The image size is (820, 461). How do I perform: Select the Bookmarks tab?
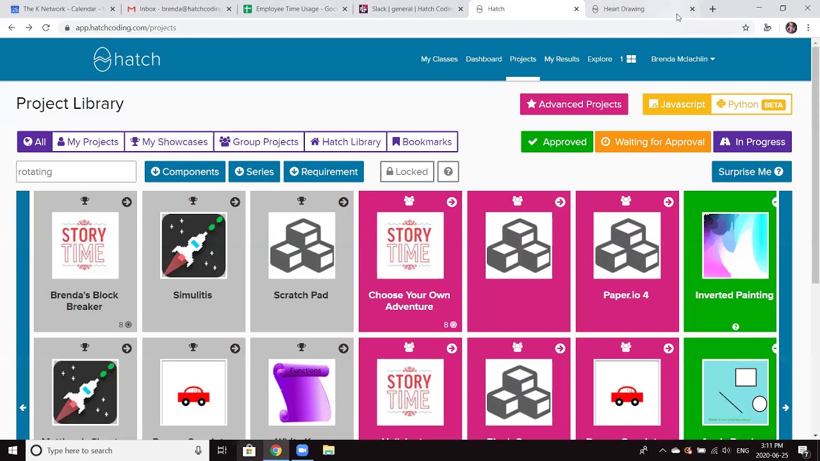422,142
